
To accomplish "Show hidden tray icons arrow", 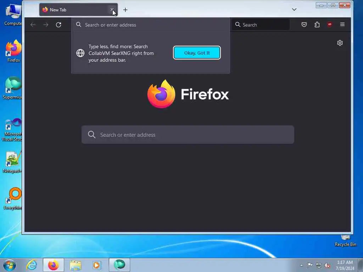I will (301, 265).
